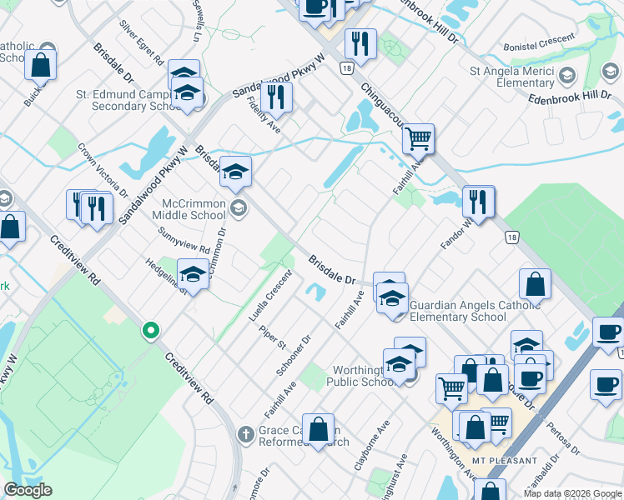The image size is (624, 500).
Task: Click the MT PLEASANT area label
Action: [505, 461]
